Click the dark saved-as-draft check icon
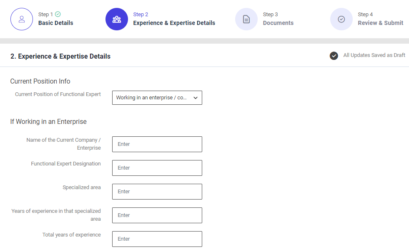Image resolution: width=409 pixels, height=249 pixels. [x=334, y=56]
